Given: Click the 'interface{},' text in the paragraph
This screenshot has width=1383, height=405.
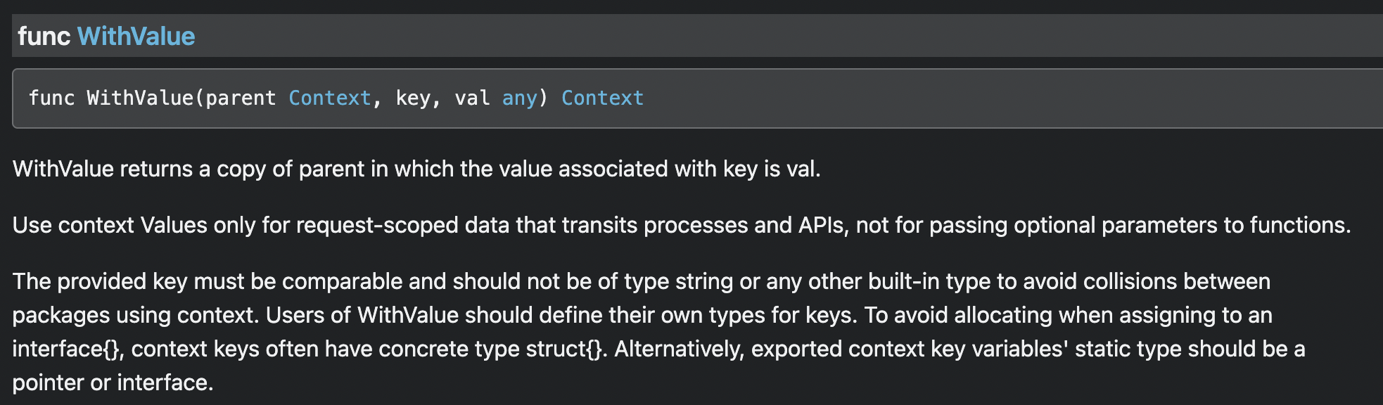Looking at the screenshot, I should [x=68, y=349].
